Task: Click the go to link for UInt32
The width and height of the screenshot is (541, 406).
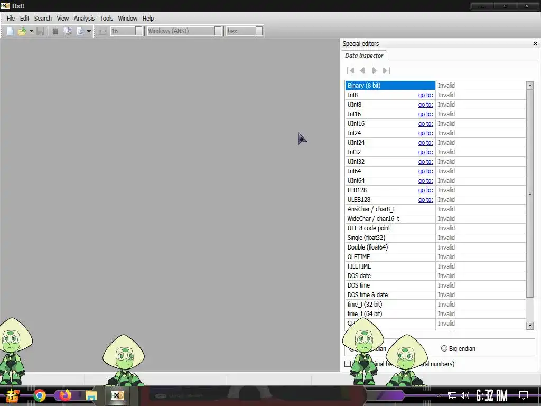Action: 425,162
